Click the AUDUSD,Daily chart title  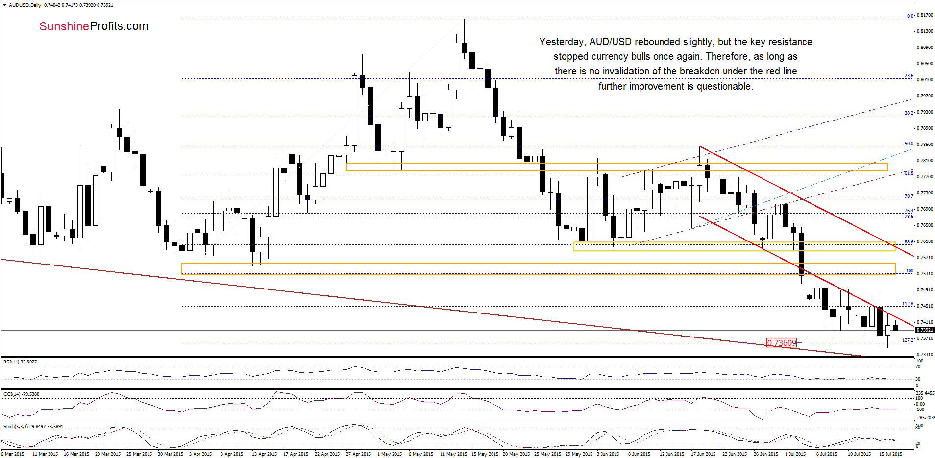[25, 5]
